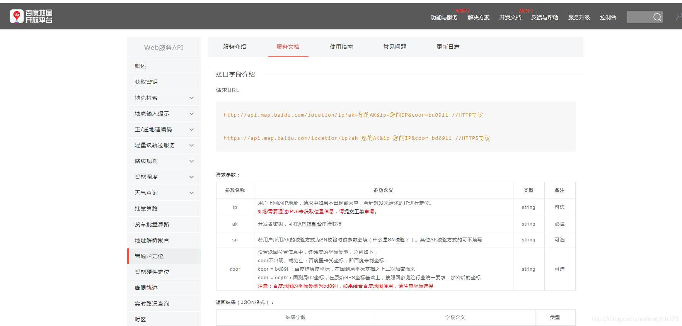Expand the 路线规划 chevron
682x326 pixels.
(x=191, y=161)
